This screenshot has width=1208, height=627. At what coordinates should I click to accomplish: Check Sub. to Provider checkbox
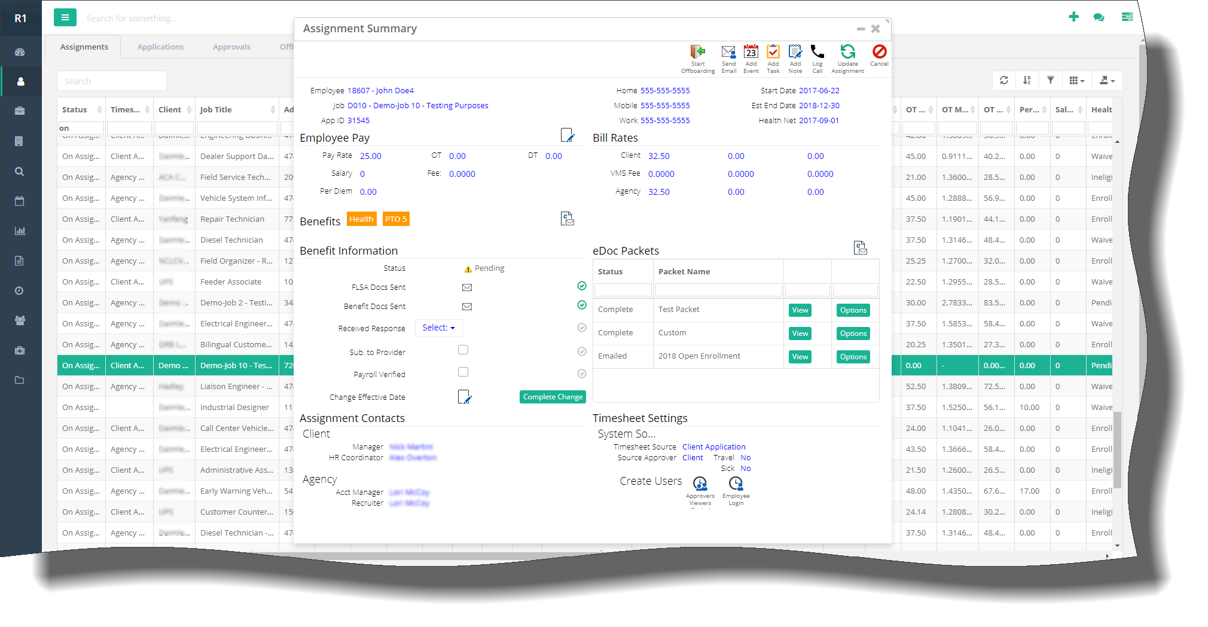click(463, 350)
